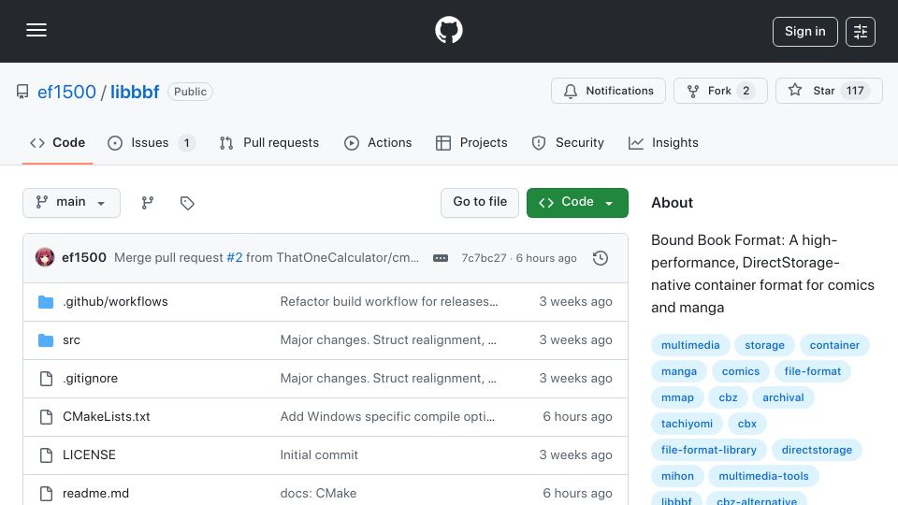Screen dimensions: 898x505
Task: Open the src folder
Action: [x=71, y=340]
